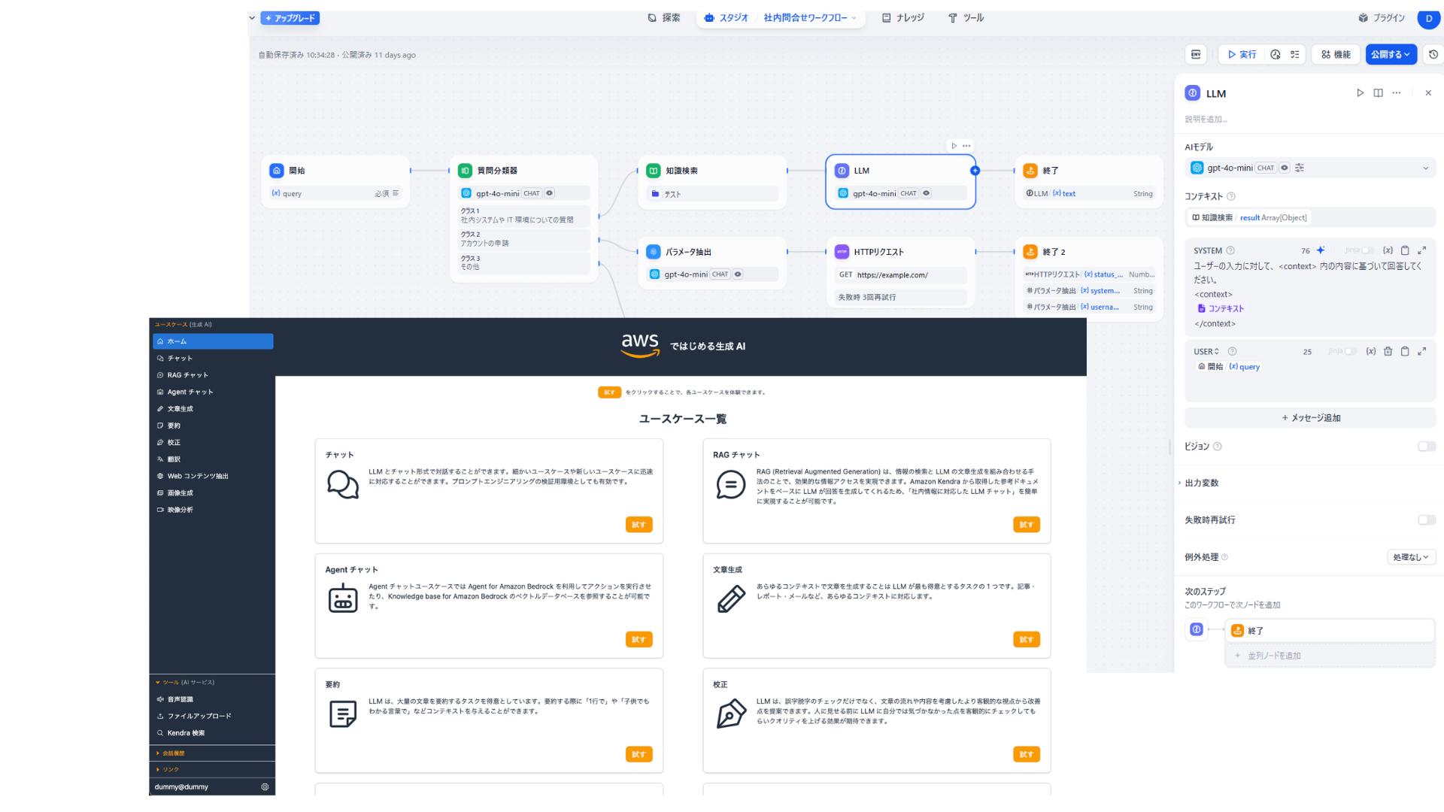
Task: Open 画像生成 in AWS sidebar
Action: pos(213,493)
